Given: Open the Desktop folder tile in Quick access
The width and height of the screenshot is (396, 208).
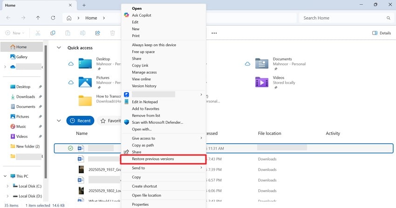Looking at the screenshot, I should pyautogui.click(x=100, y=64).
